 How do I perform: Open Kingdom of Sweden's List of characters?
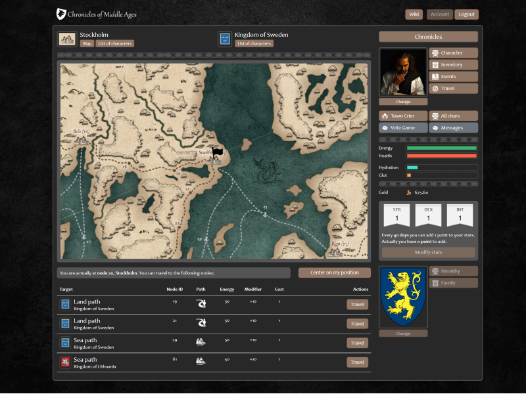pyautogui.click(x=254, y=43)
